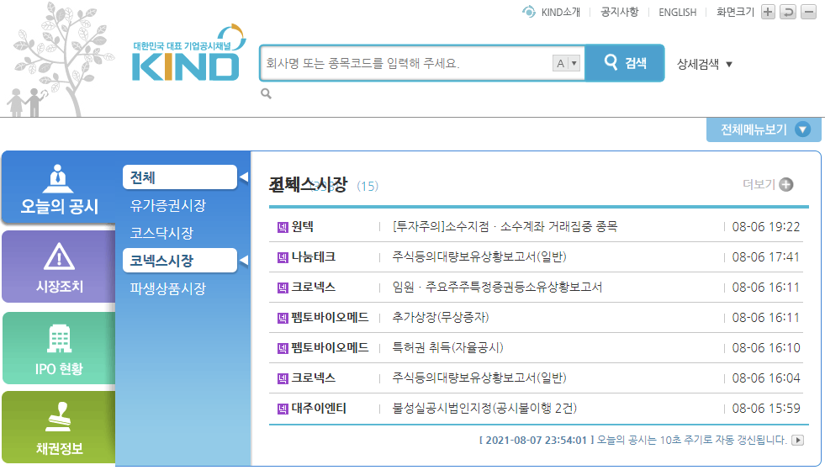Click the disclosure count (15)
Screen dimensions: 825x470
(x=368, y=187)
